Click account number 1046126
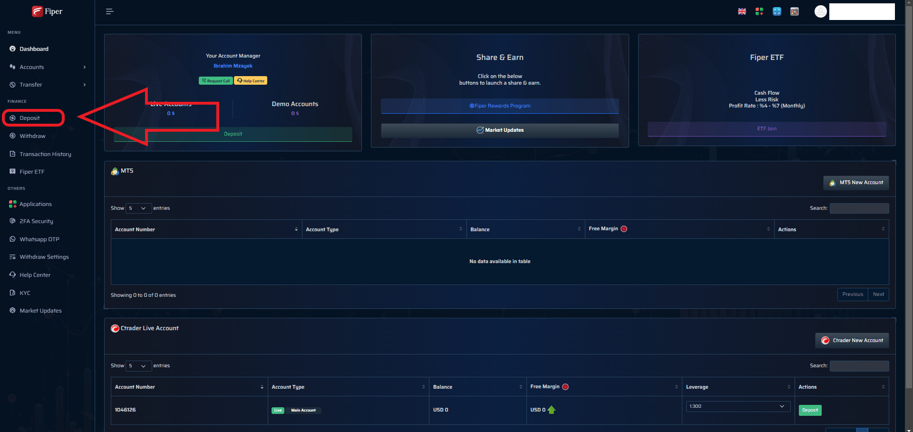The height and width of the screenshot is (432, 913). (x=126, y=410)
